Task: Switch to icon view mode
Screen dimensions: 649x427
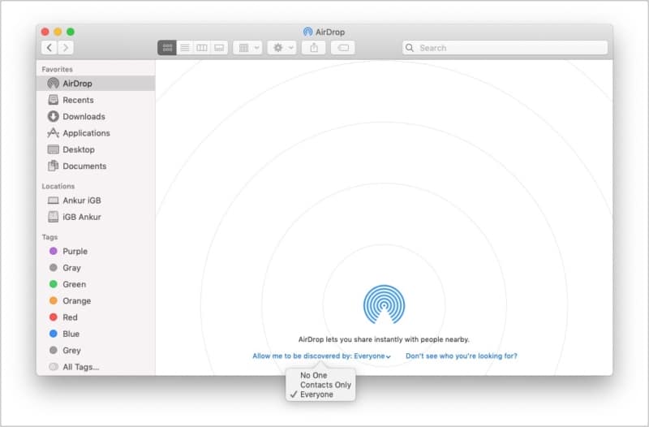Action: click(x=167, y=48)
